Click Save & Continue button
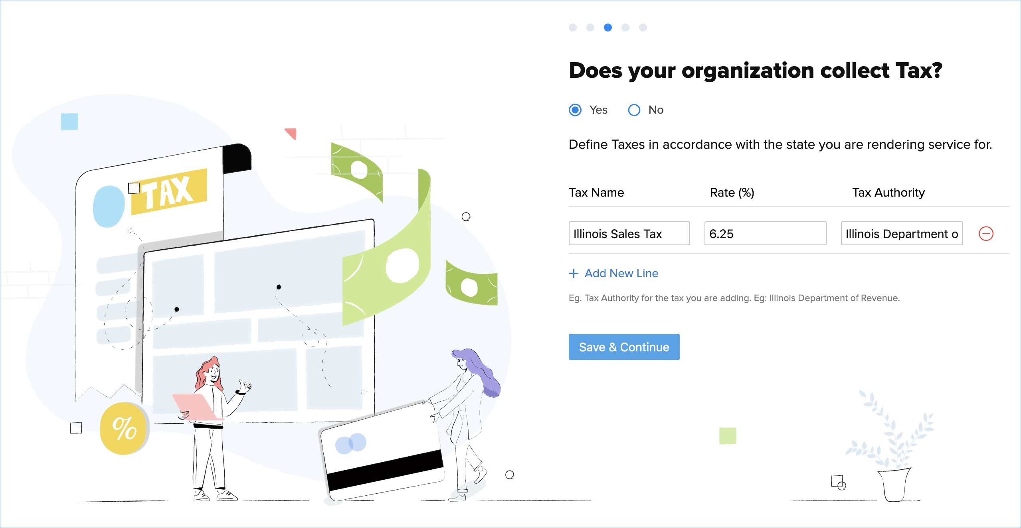This screenshot has width=1021, height=528. 623,347
